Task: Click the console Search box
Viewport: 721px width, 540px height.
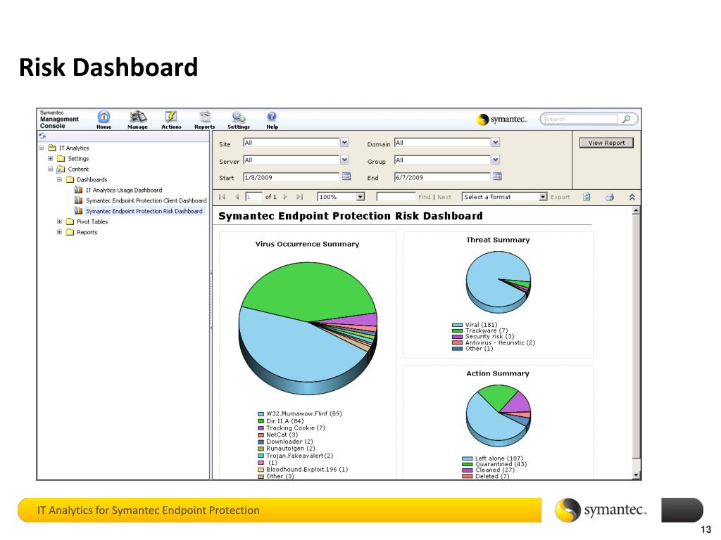Action: click(581, 119)
